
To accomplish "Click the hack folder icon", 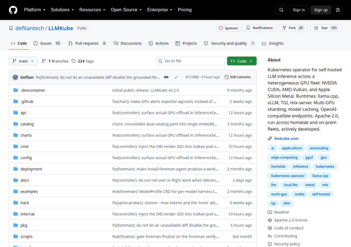I will point(15,203).
